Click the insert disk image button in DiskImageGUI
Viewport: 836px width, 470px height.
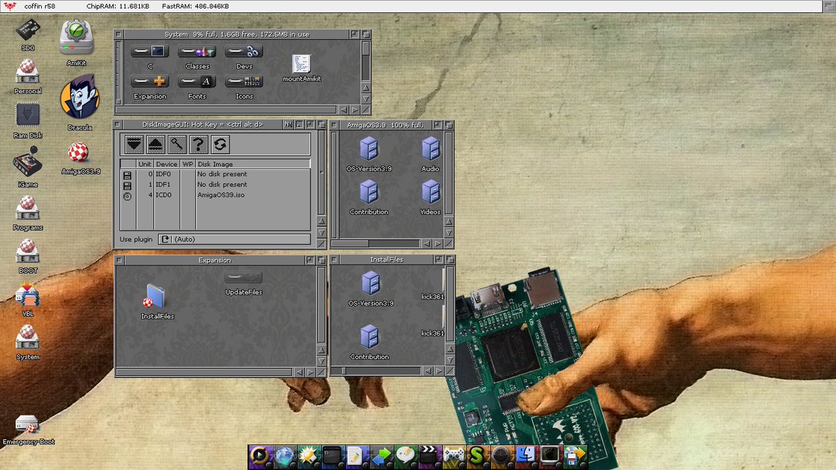(x=134, y=144)
